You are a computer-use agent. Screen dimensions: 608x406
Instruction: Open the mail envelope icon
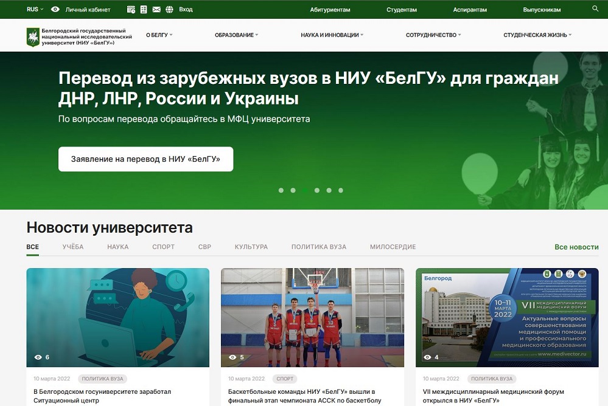tap(156, 10)
